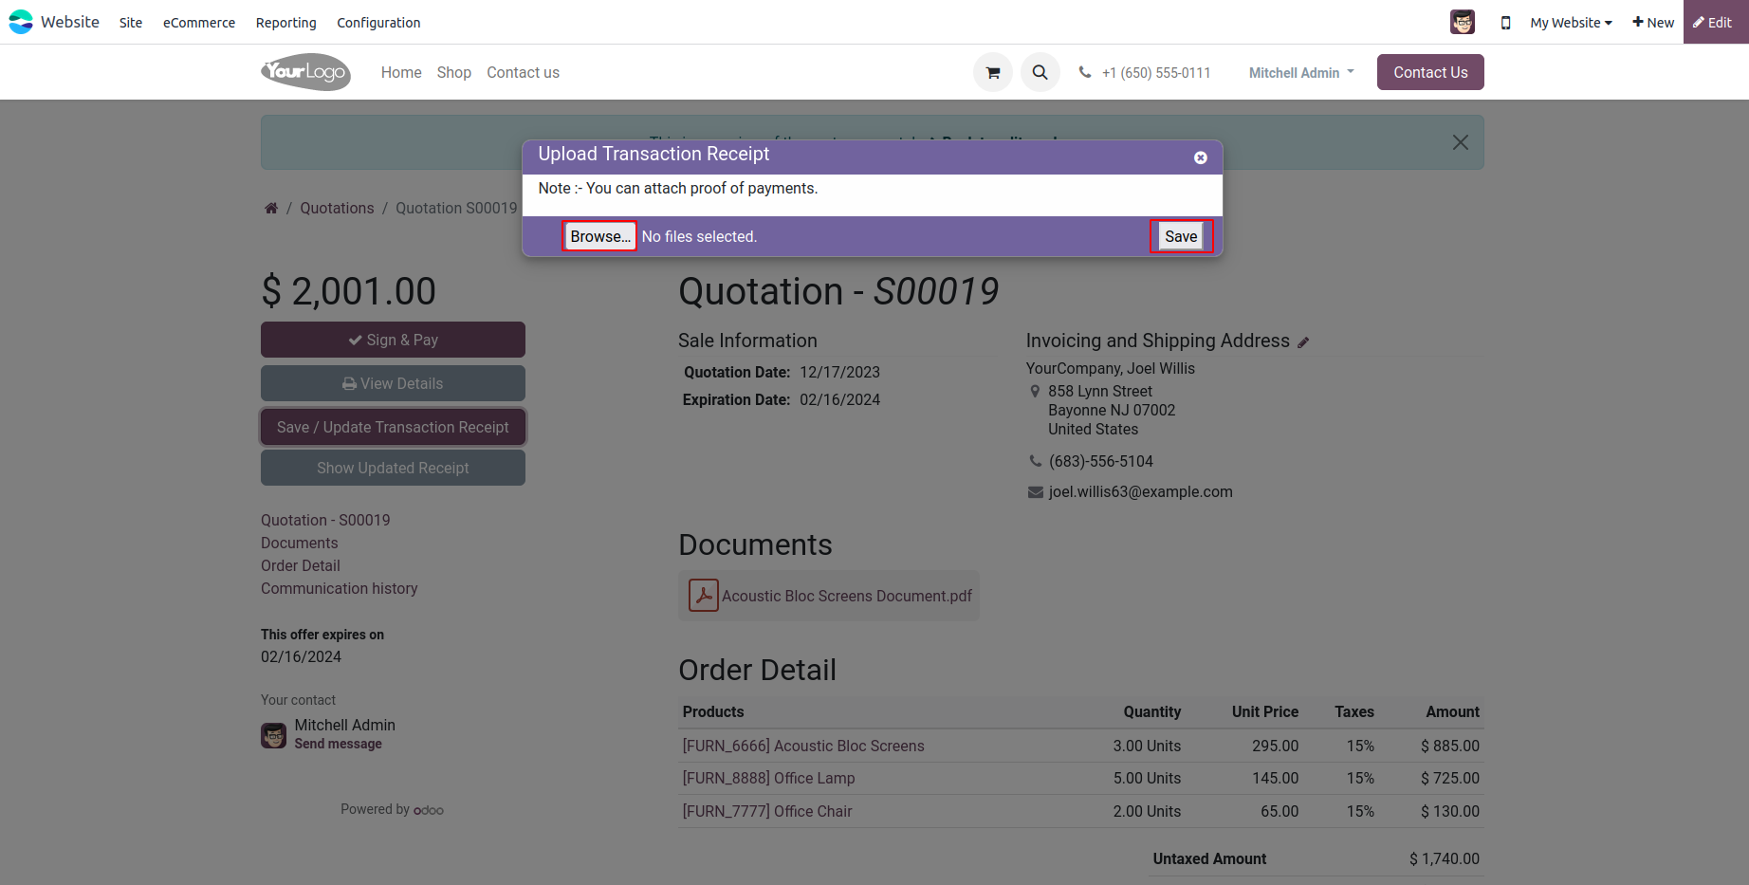
Task: Open the Acoustic Bloc Screens PDF icon
Action: coord(703,596)
